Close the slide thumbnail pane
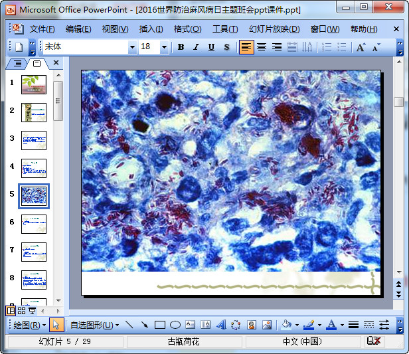Viewport: 409px width, 354px height. (56, 63)
